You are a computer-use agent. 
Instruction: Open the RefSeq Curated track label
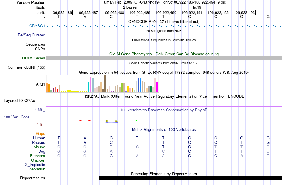pos(31,35)
